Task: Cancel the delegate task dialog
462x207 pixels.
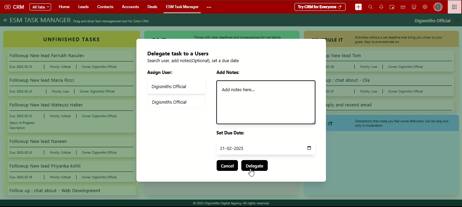Action: (x=227, y=166)
